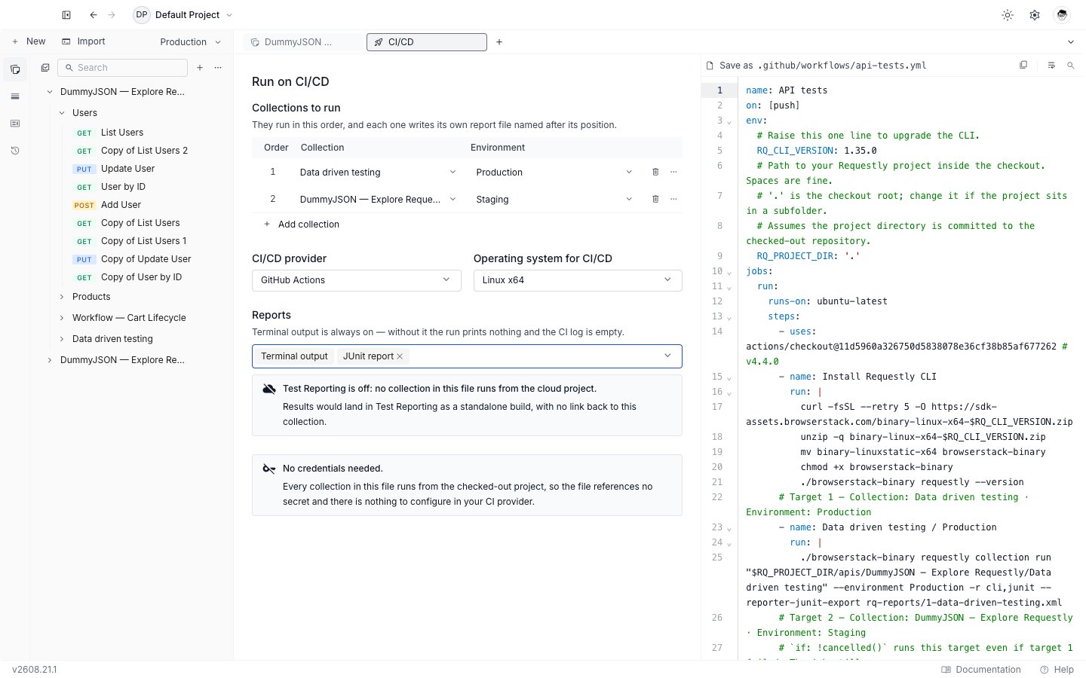Fold the steps block at line 13
Screen dimensions: 1086x678
click(x=729, y=317)
